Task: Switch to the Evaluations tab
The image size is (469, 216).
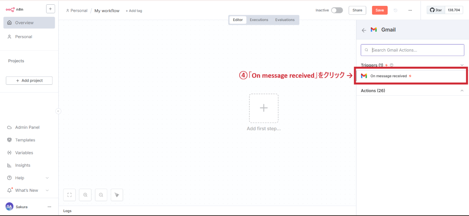Action: click(x=285, y=20)
